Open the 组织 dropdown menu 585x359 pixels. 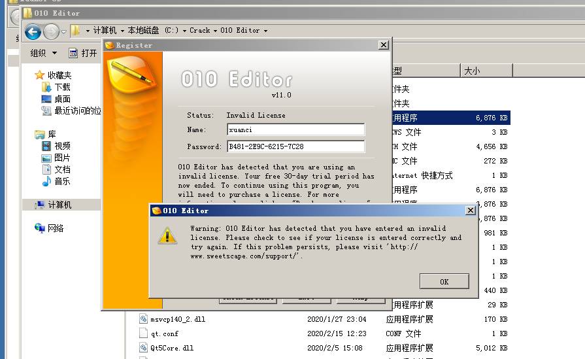(44, 53)
